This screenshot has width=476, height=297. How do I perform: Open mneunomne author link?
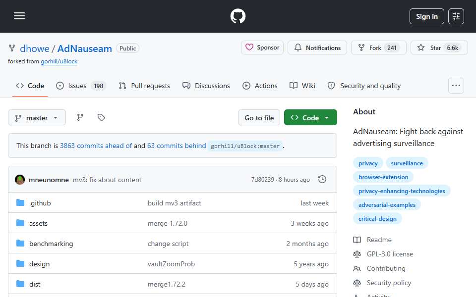point(49,180)
